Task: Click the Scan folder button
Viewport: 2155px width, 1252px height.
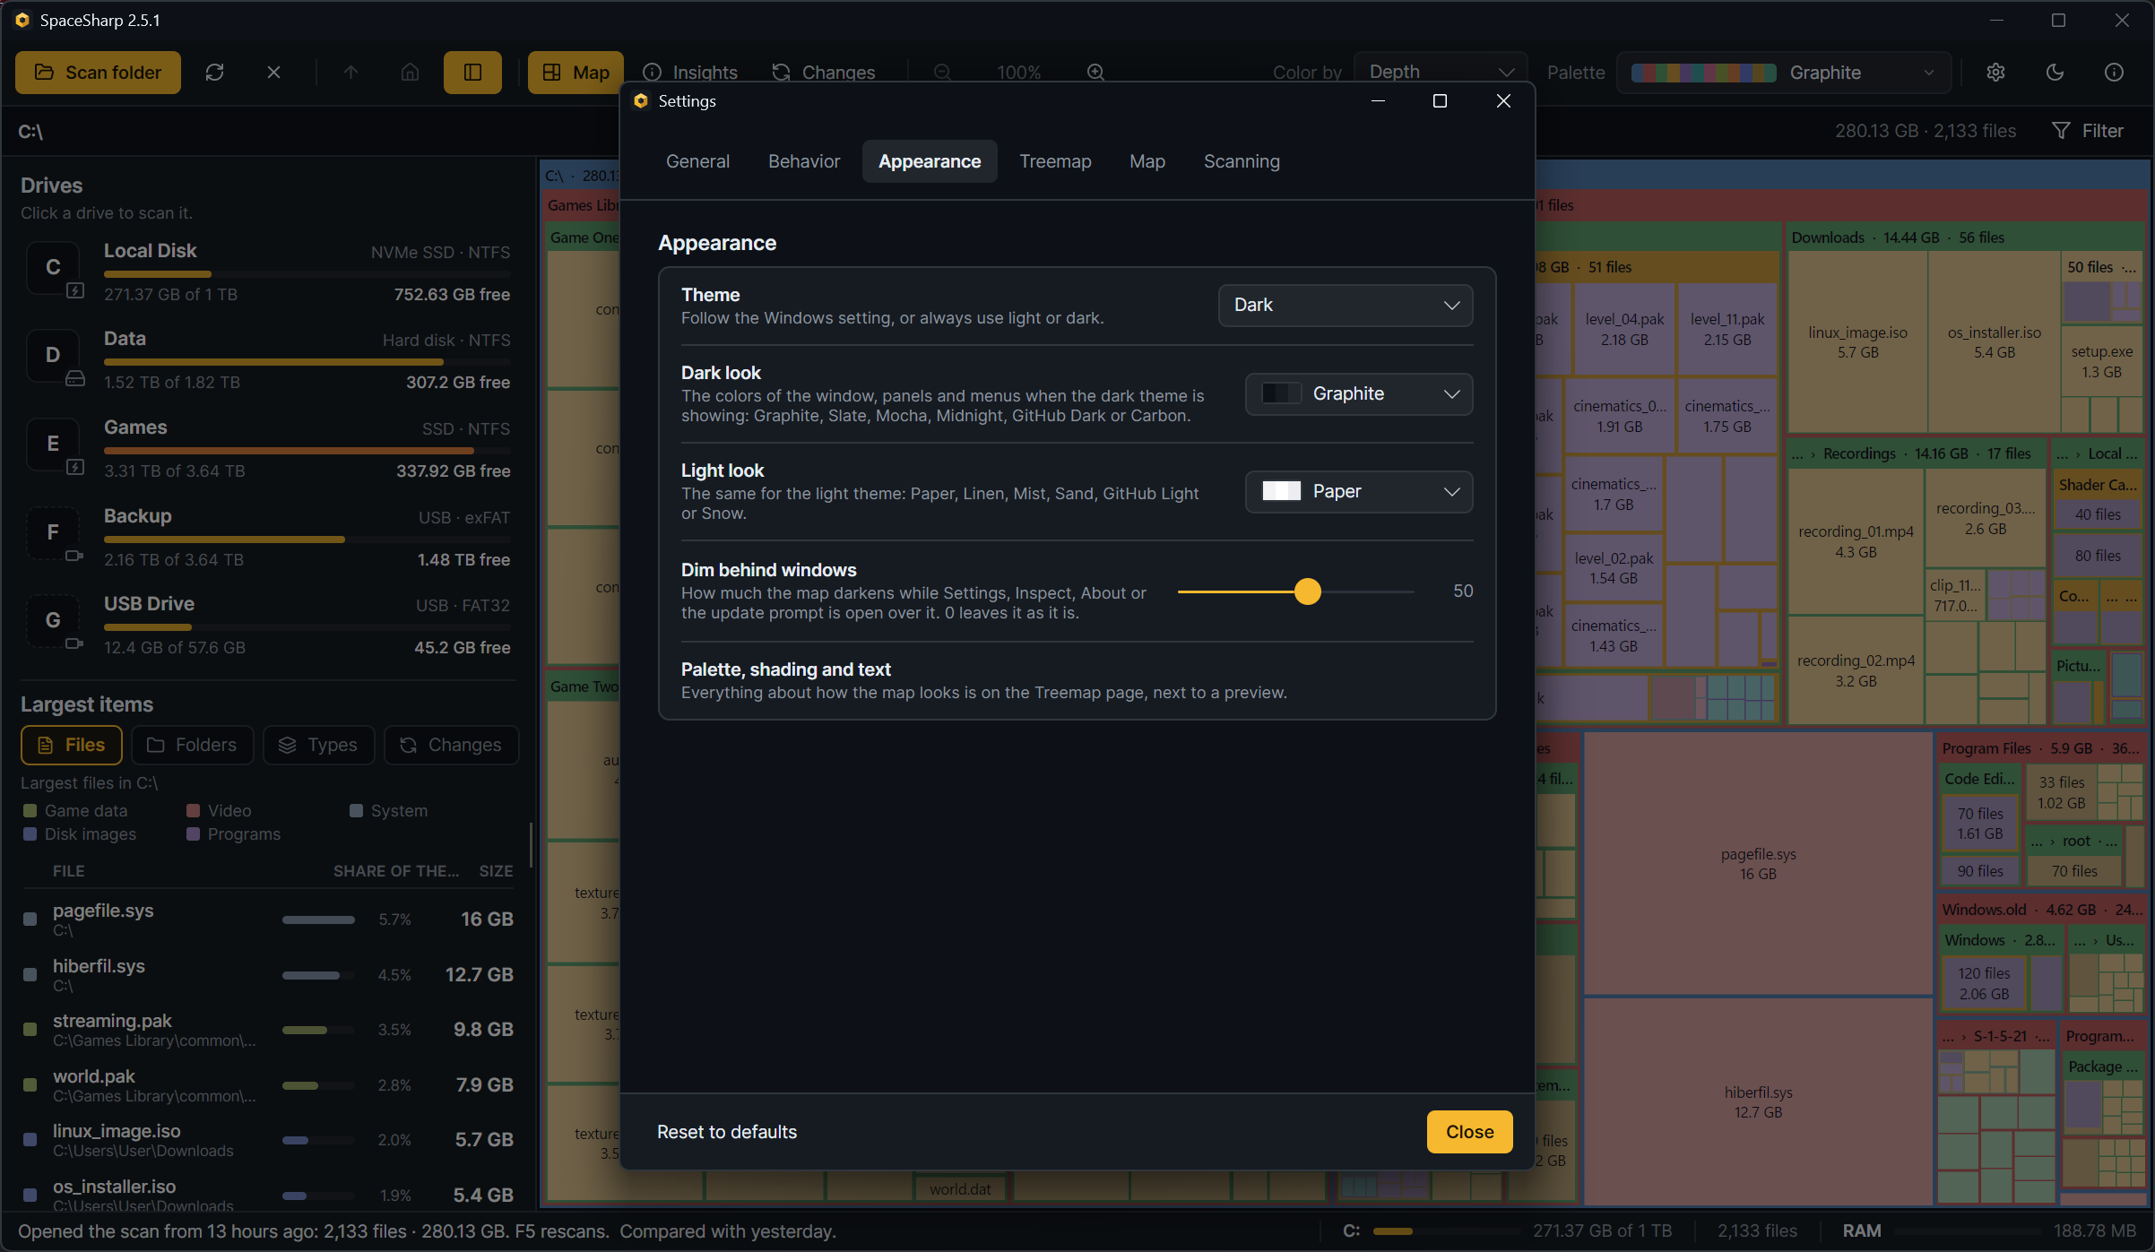Action: pos(98,73)
